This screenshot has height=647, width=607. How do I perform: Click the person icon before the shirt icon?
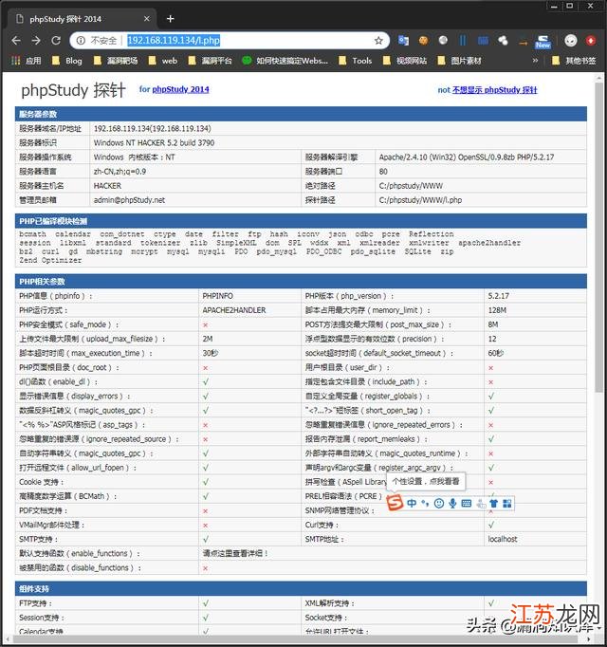tap(481, 504)
